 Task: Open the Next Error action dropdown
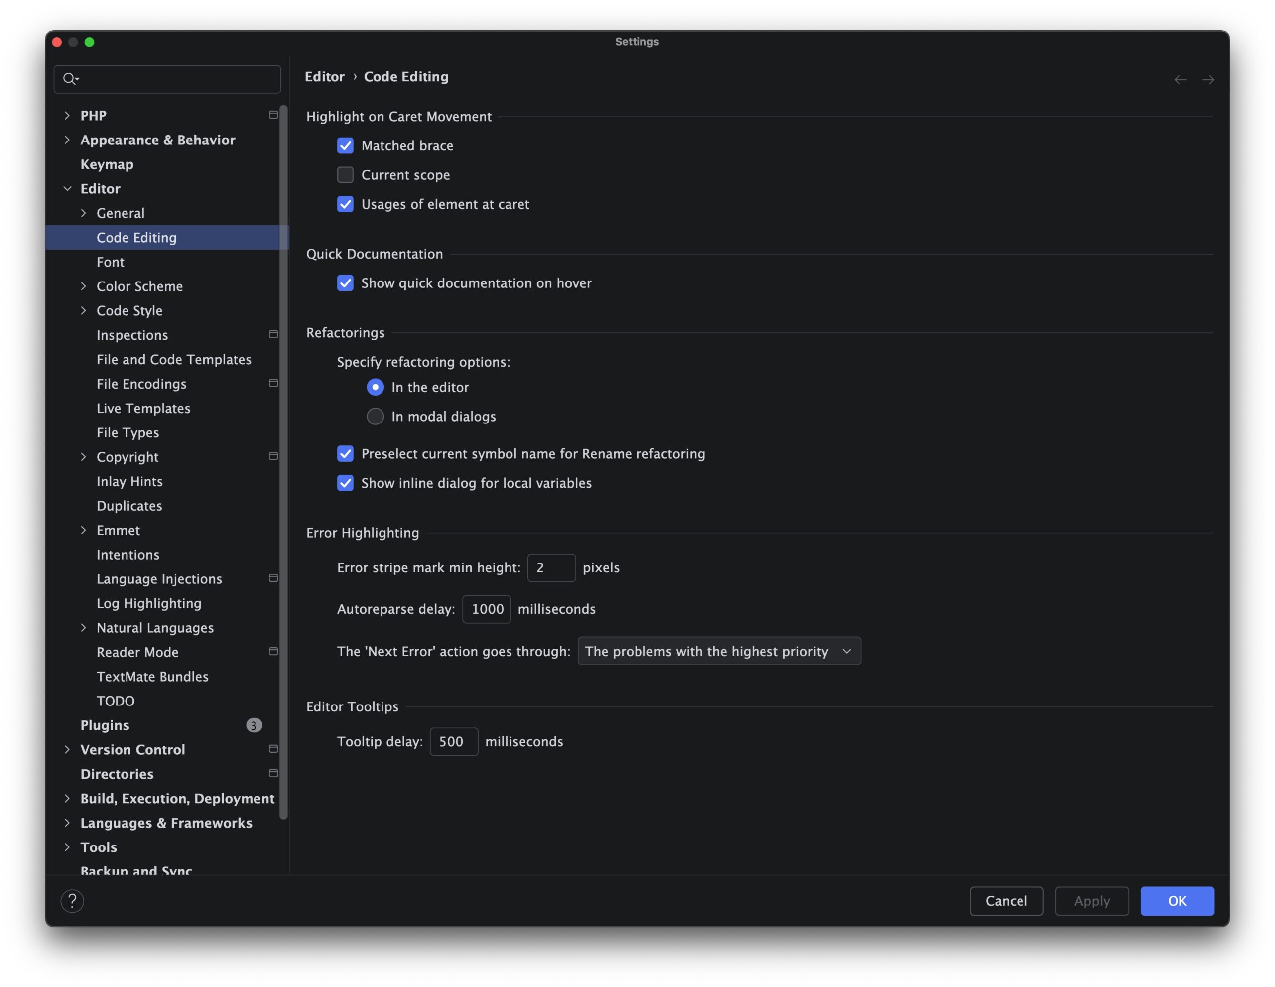click(719, 651)
